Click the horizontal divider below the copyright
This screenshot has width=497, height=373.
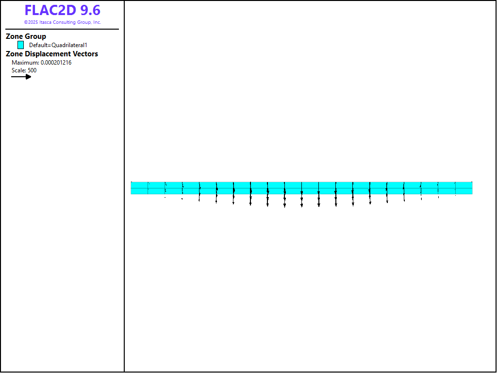point(62,29)
